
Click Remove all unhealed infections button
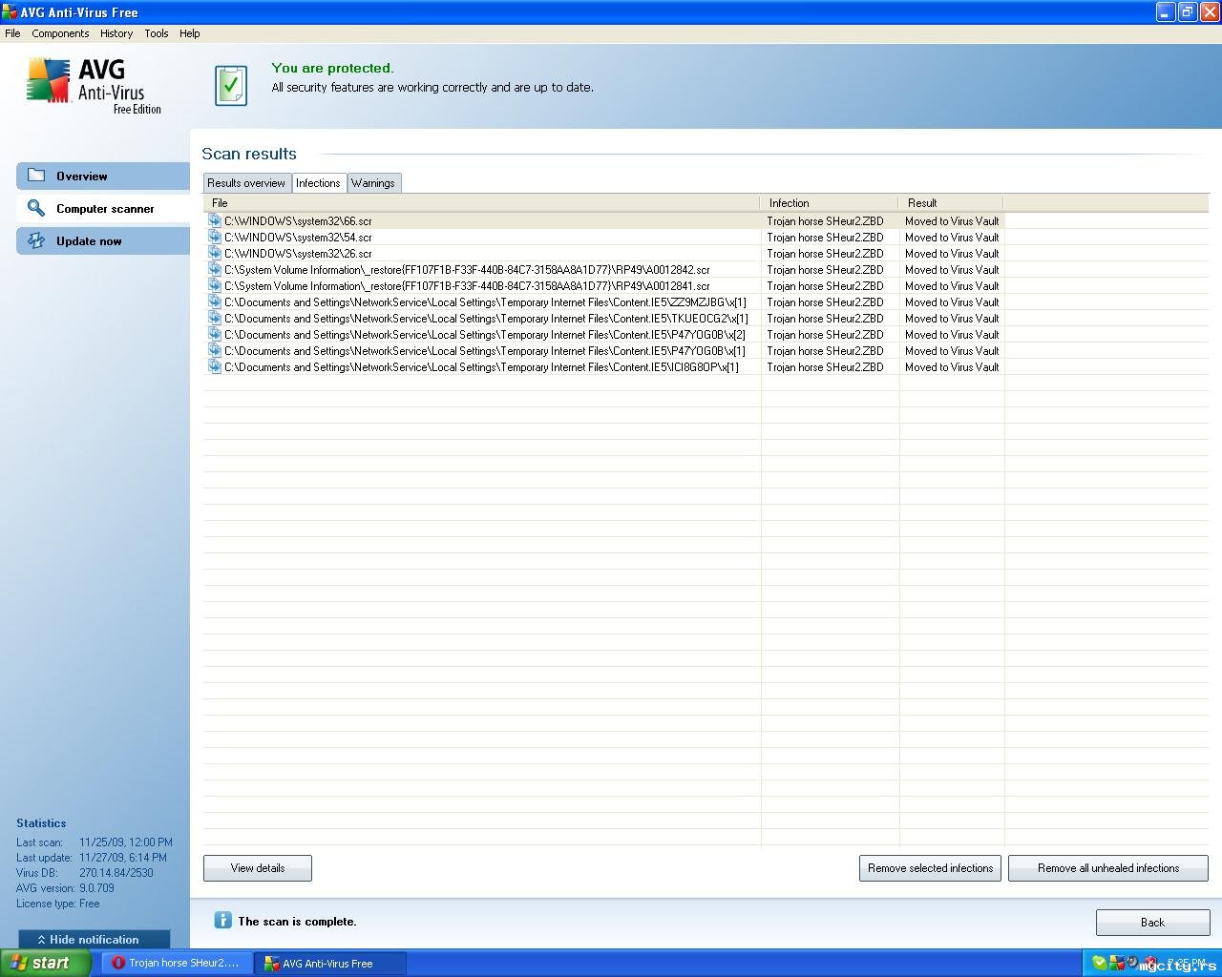tap(1107, 868)
